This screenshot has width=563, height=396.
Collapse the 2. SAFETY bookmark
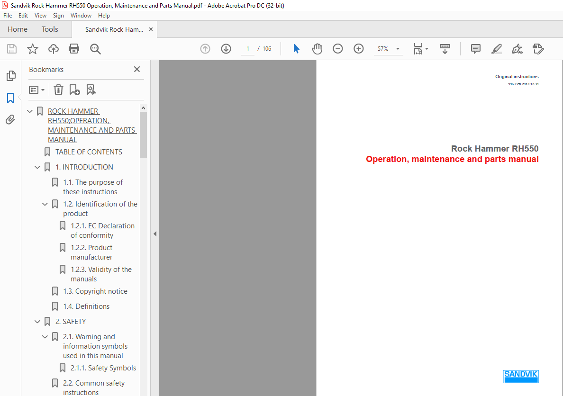37,322
